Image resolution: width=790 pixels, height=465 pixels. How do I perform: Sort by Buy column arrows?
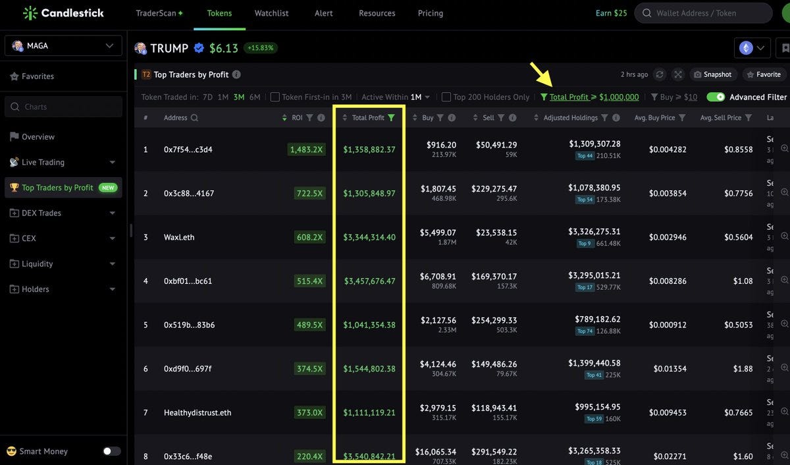[x=415, y=118]
